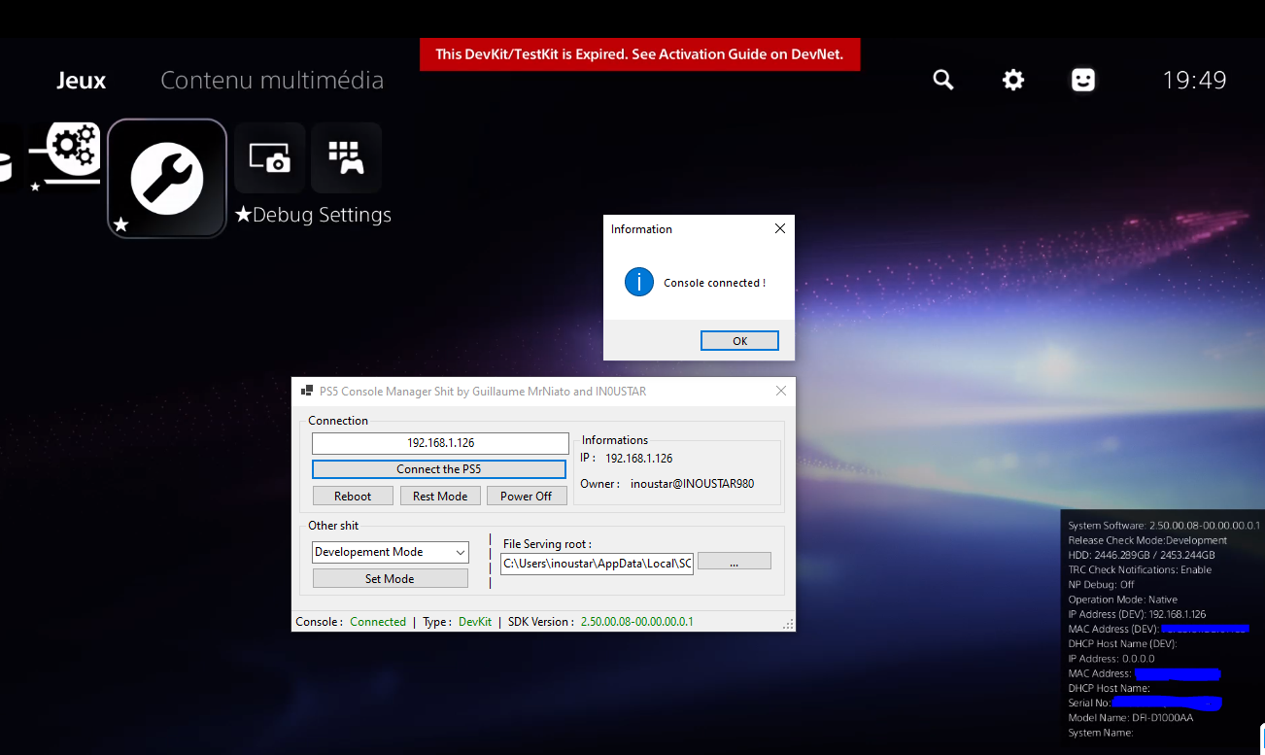Click the resize grip of Console Manager
1265x755 pixels.
pos(788,624)
